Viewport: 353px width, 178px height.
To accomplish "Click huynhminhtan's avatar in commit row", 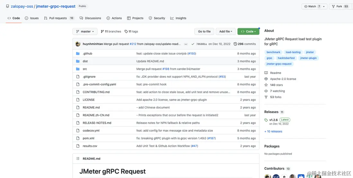I will [x=78, y=44].
